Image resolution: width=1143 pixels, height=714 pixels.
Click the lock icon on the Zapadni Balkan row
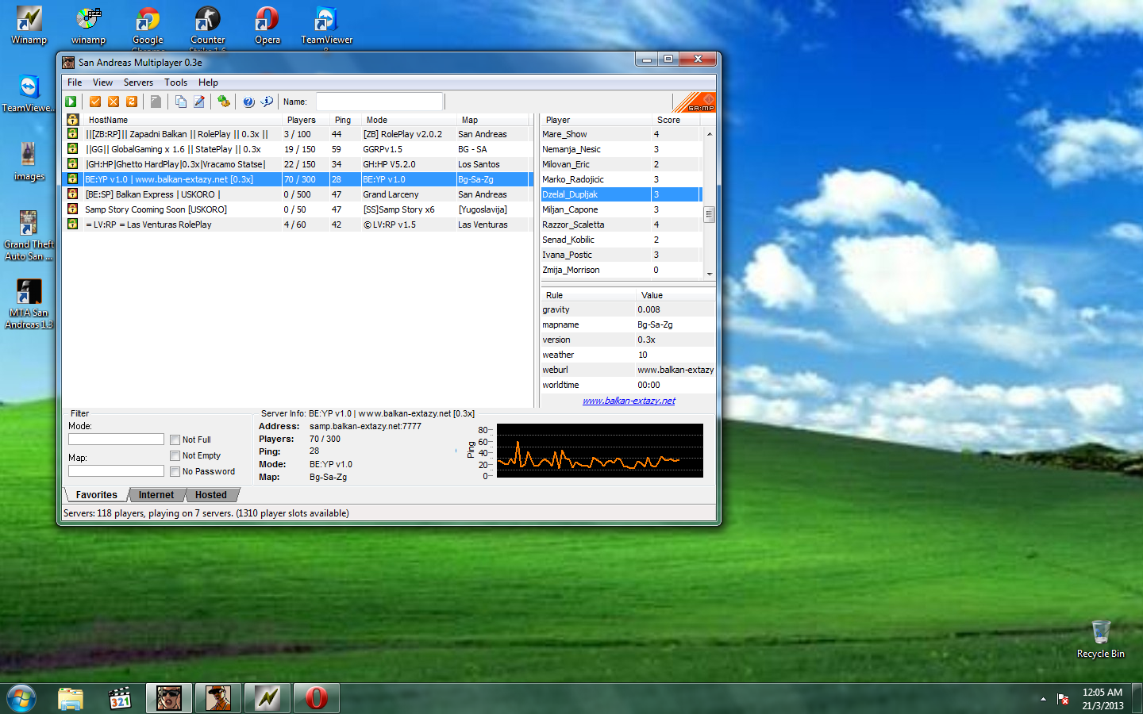coord(72,134)
